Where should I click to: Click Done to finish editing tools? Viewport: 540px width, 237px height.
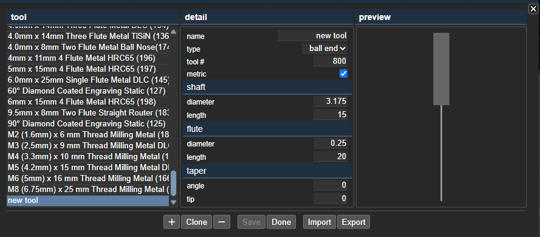click(281, 222)
